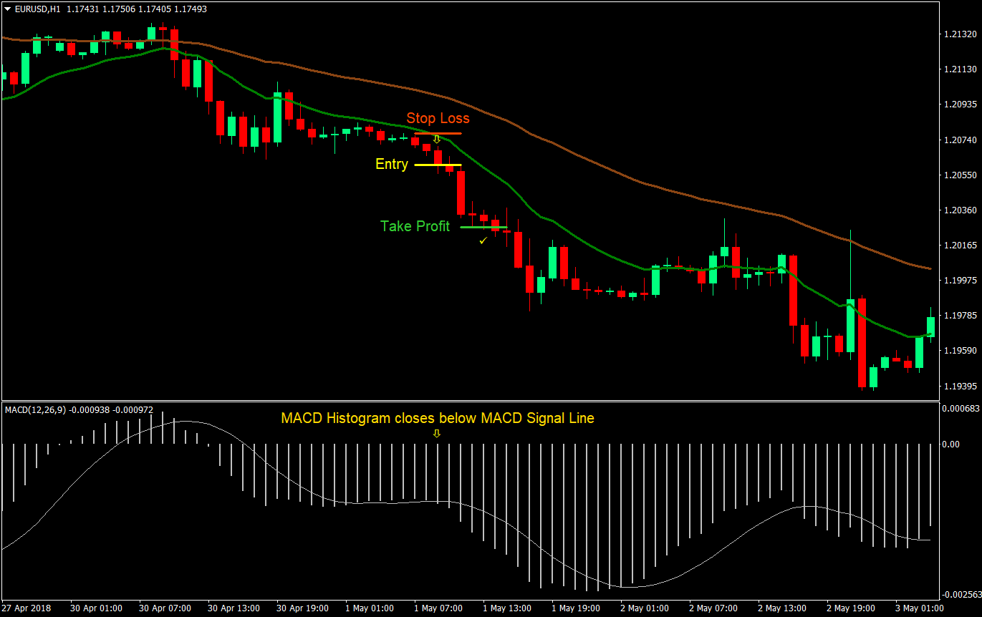Click price level 1.20165 on the axis
This screenshot has height=617, width=982.
tap(960, 246)
